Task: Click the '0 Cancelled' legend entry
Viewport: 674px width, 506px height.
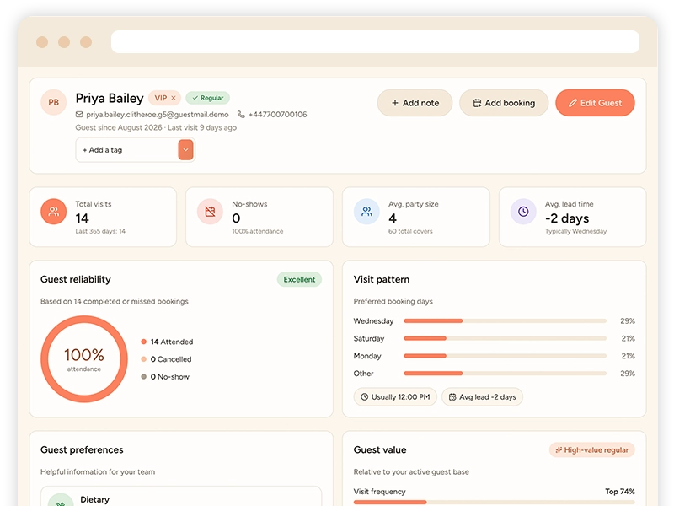Action: pyautogui.click(x=166, y=359)
